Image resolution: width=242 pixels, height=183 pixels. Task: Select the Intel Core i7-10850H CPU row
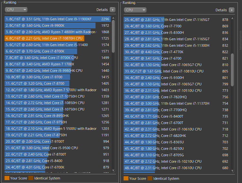pyautogui.click(x=57, y=103)
